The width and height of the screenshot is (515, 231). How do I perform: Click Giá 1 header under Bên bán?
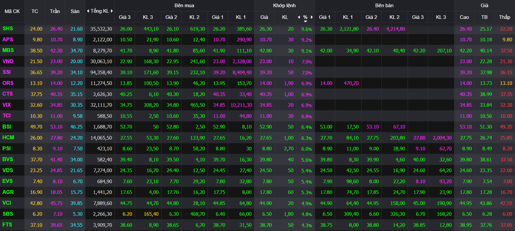(x=325, y=17)
